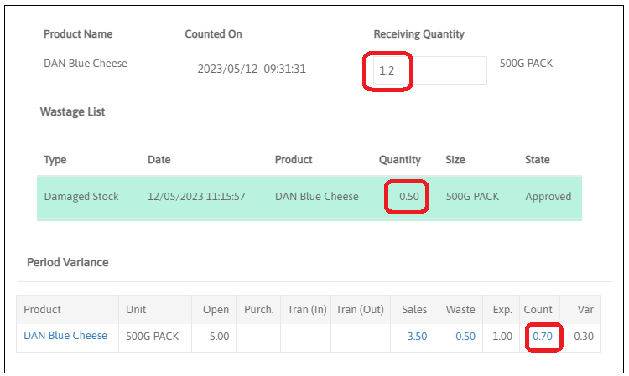Click the Sales value -3.50 link
The width and height of the screenshot is (629, 376).
click(413, 337)
